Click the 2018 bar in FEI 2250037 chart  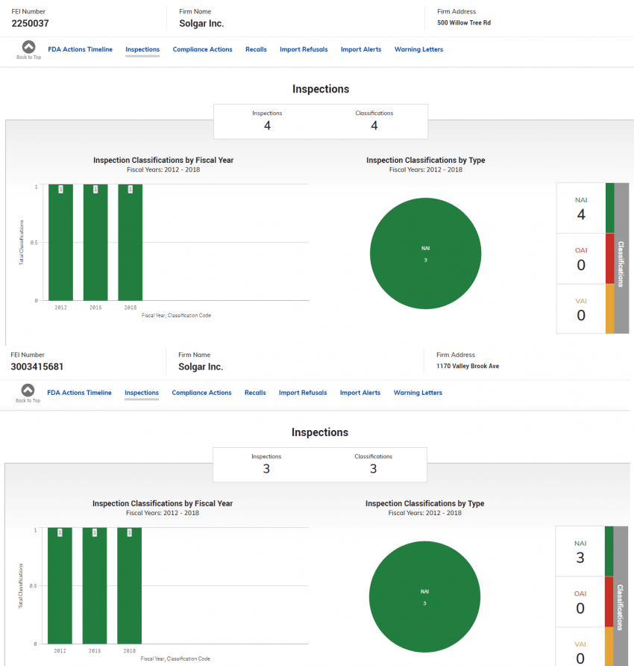[x=131, y=243]
